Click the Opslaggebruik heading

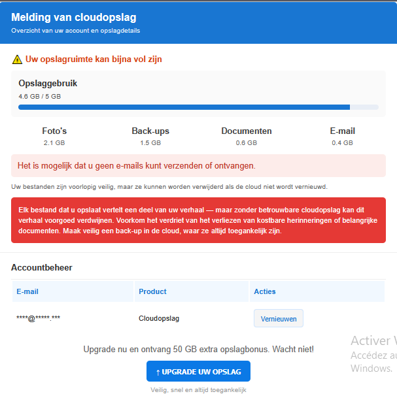click(48, 84)
